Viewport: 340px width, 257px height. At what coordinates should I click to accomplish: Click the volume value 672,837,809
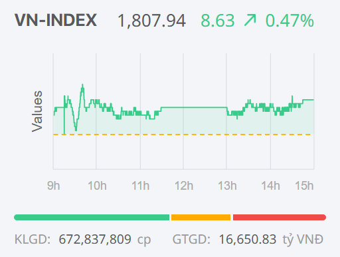(95, 240)
